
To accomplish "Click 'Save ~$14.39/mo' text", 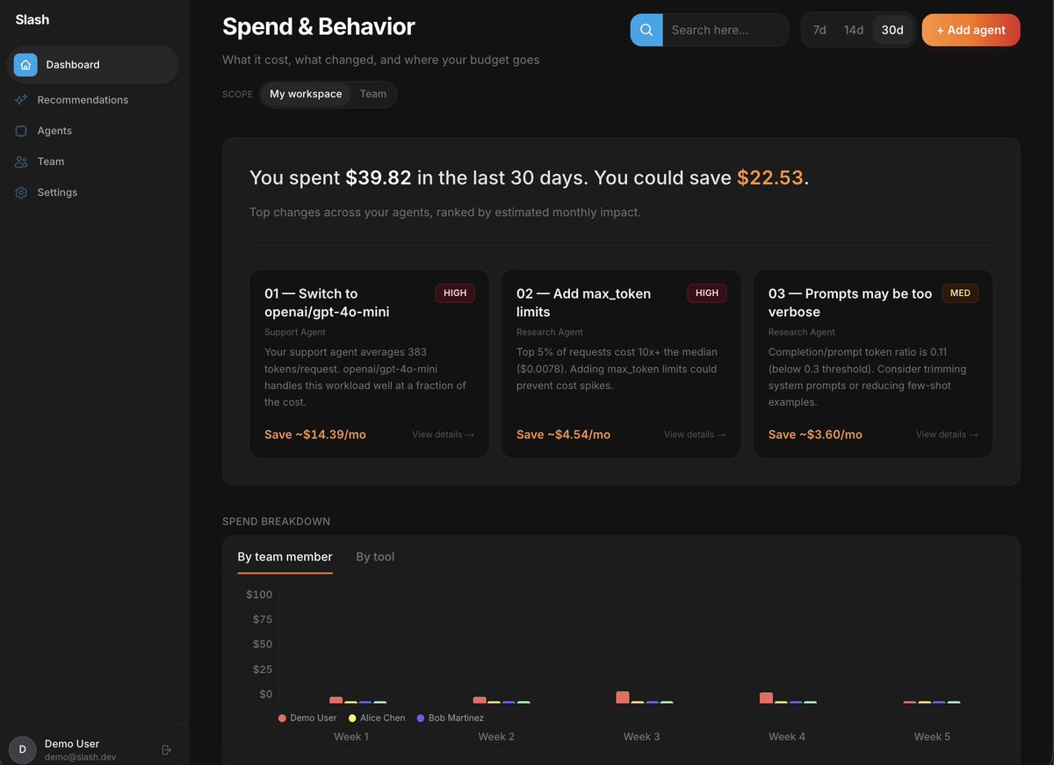I will point(315,435).
